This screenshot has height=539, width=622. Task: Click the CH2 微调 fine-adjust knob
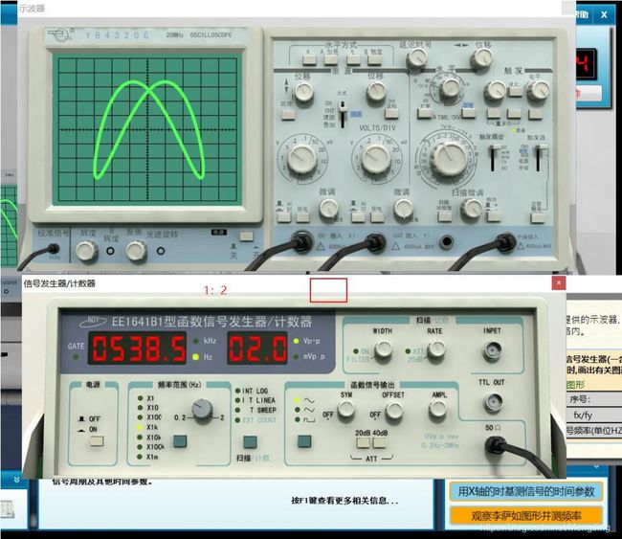pos(404,209)
